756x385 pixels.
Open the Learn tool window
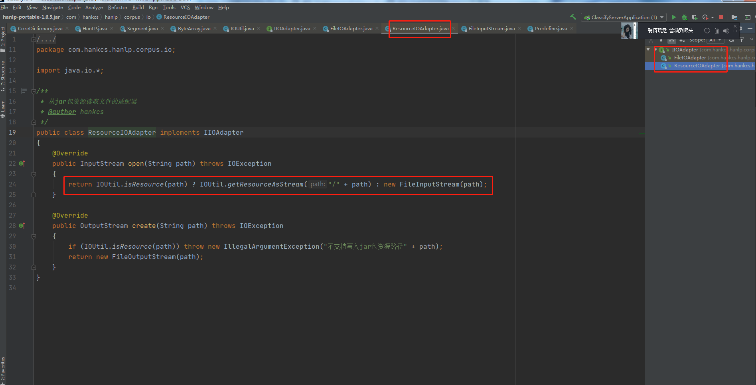(3, 109)
